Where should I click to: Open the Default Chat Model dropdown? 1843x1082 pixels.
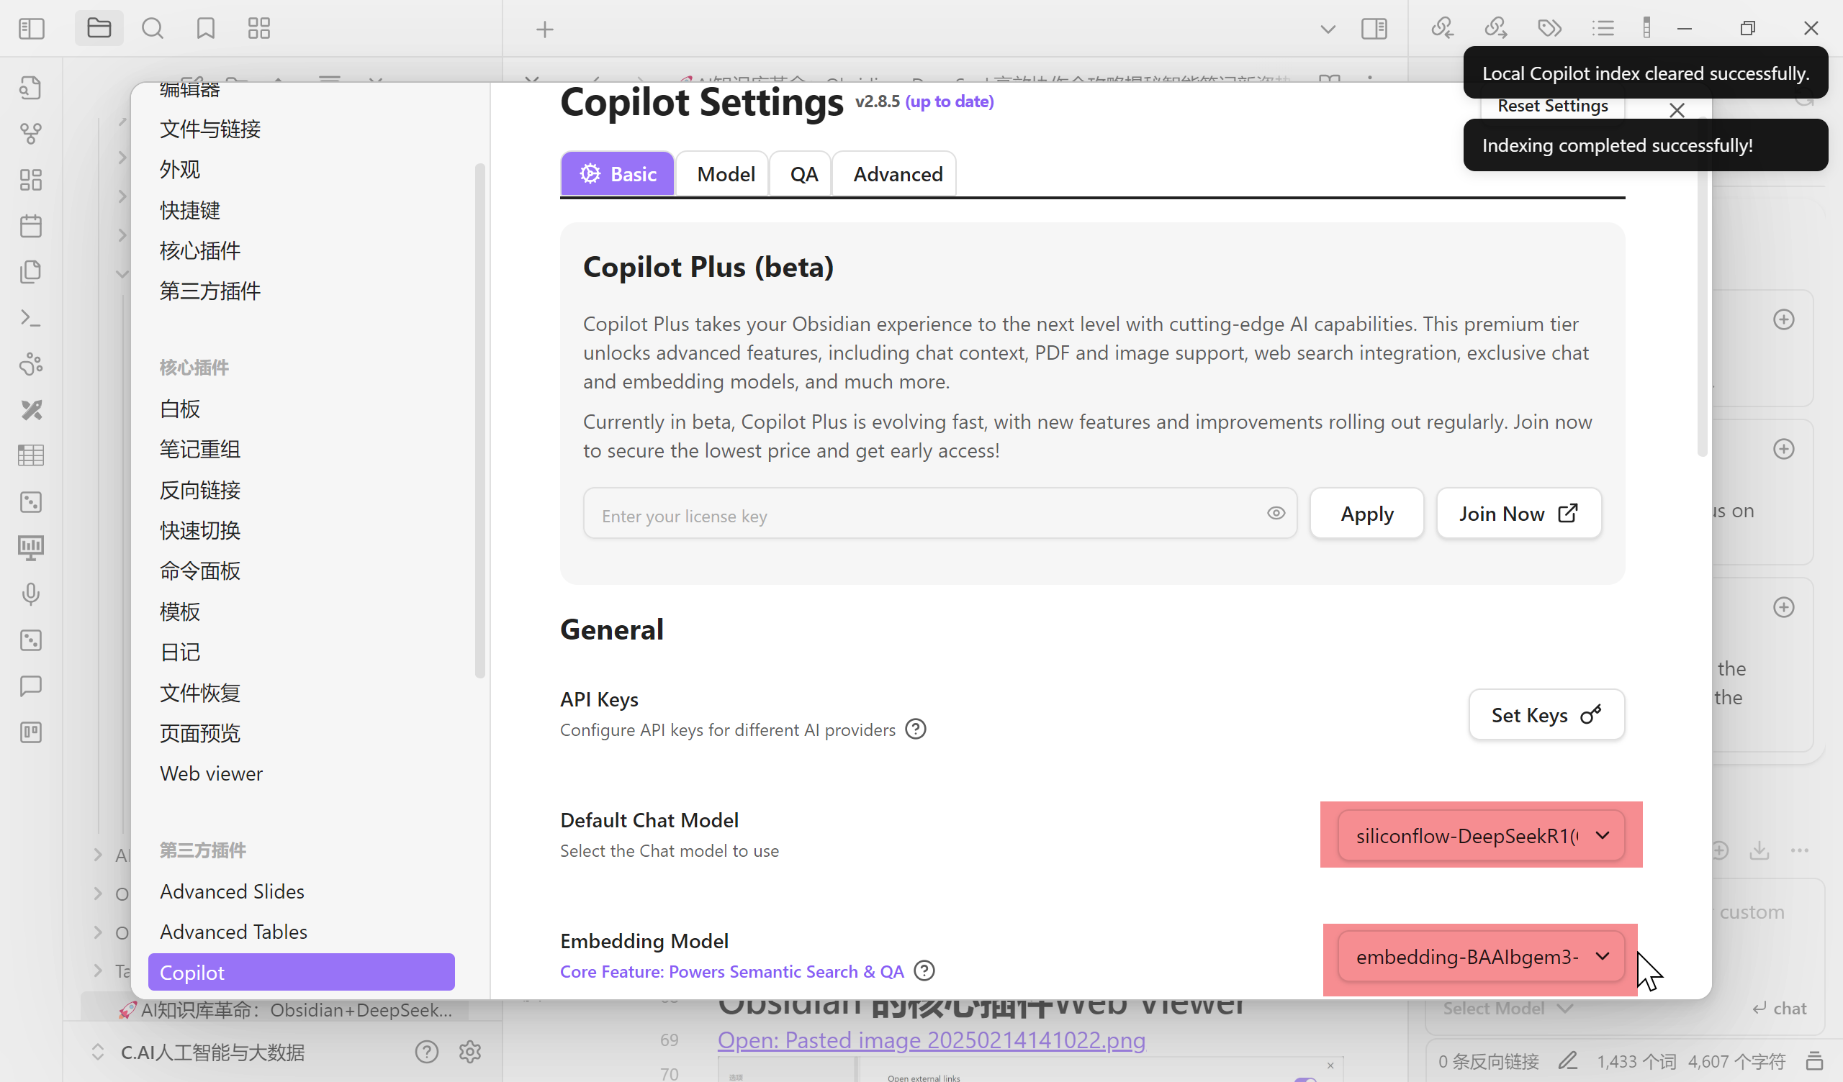click(x=1481, y=836)
